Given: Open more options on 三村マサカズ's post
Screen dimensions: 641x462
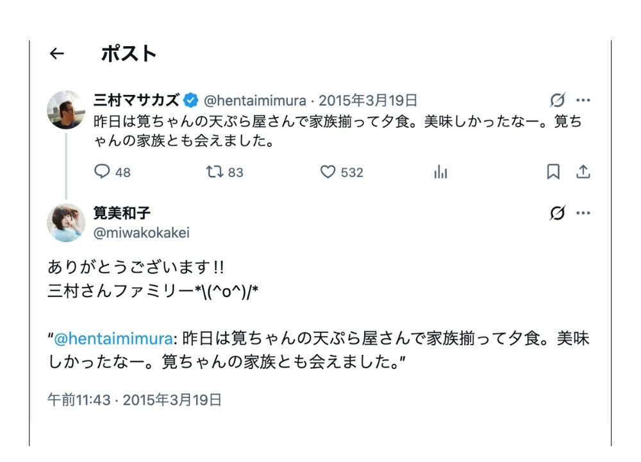Looking at the screenshot, I should 583,101.
